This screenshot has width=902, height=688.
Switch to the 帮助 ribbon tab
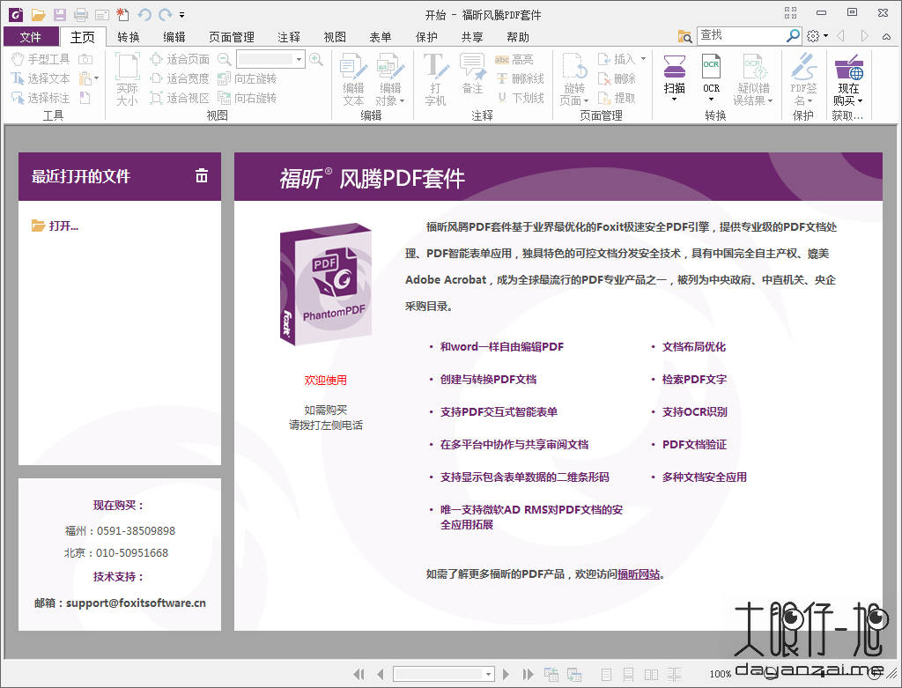pyautogui.click(x=518, y=37)
